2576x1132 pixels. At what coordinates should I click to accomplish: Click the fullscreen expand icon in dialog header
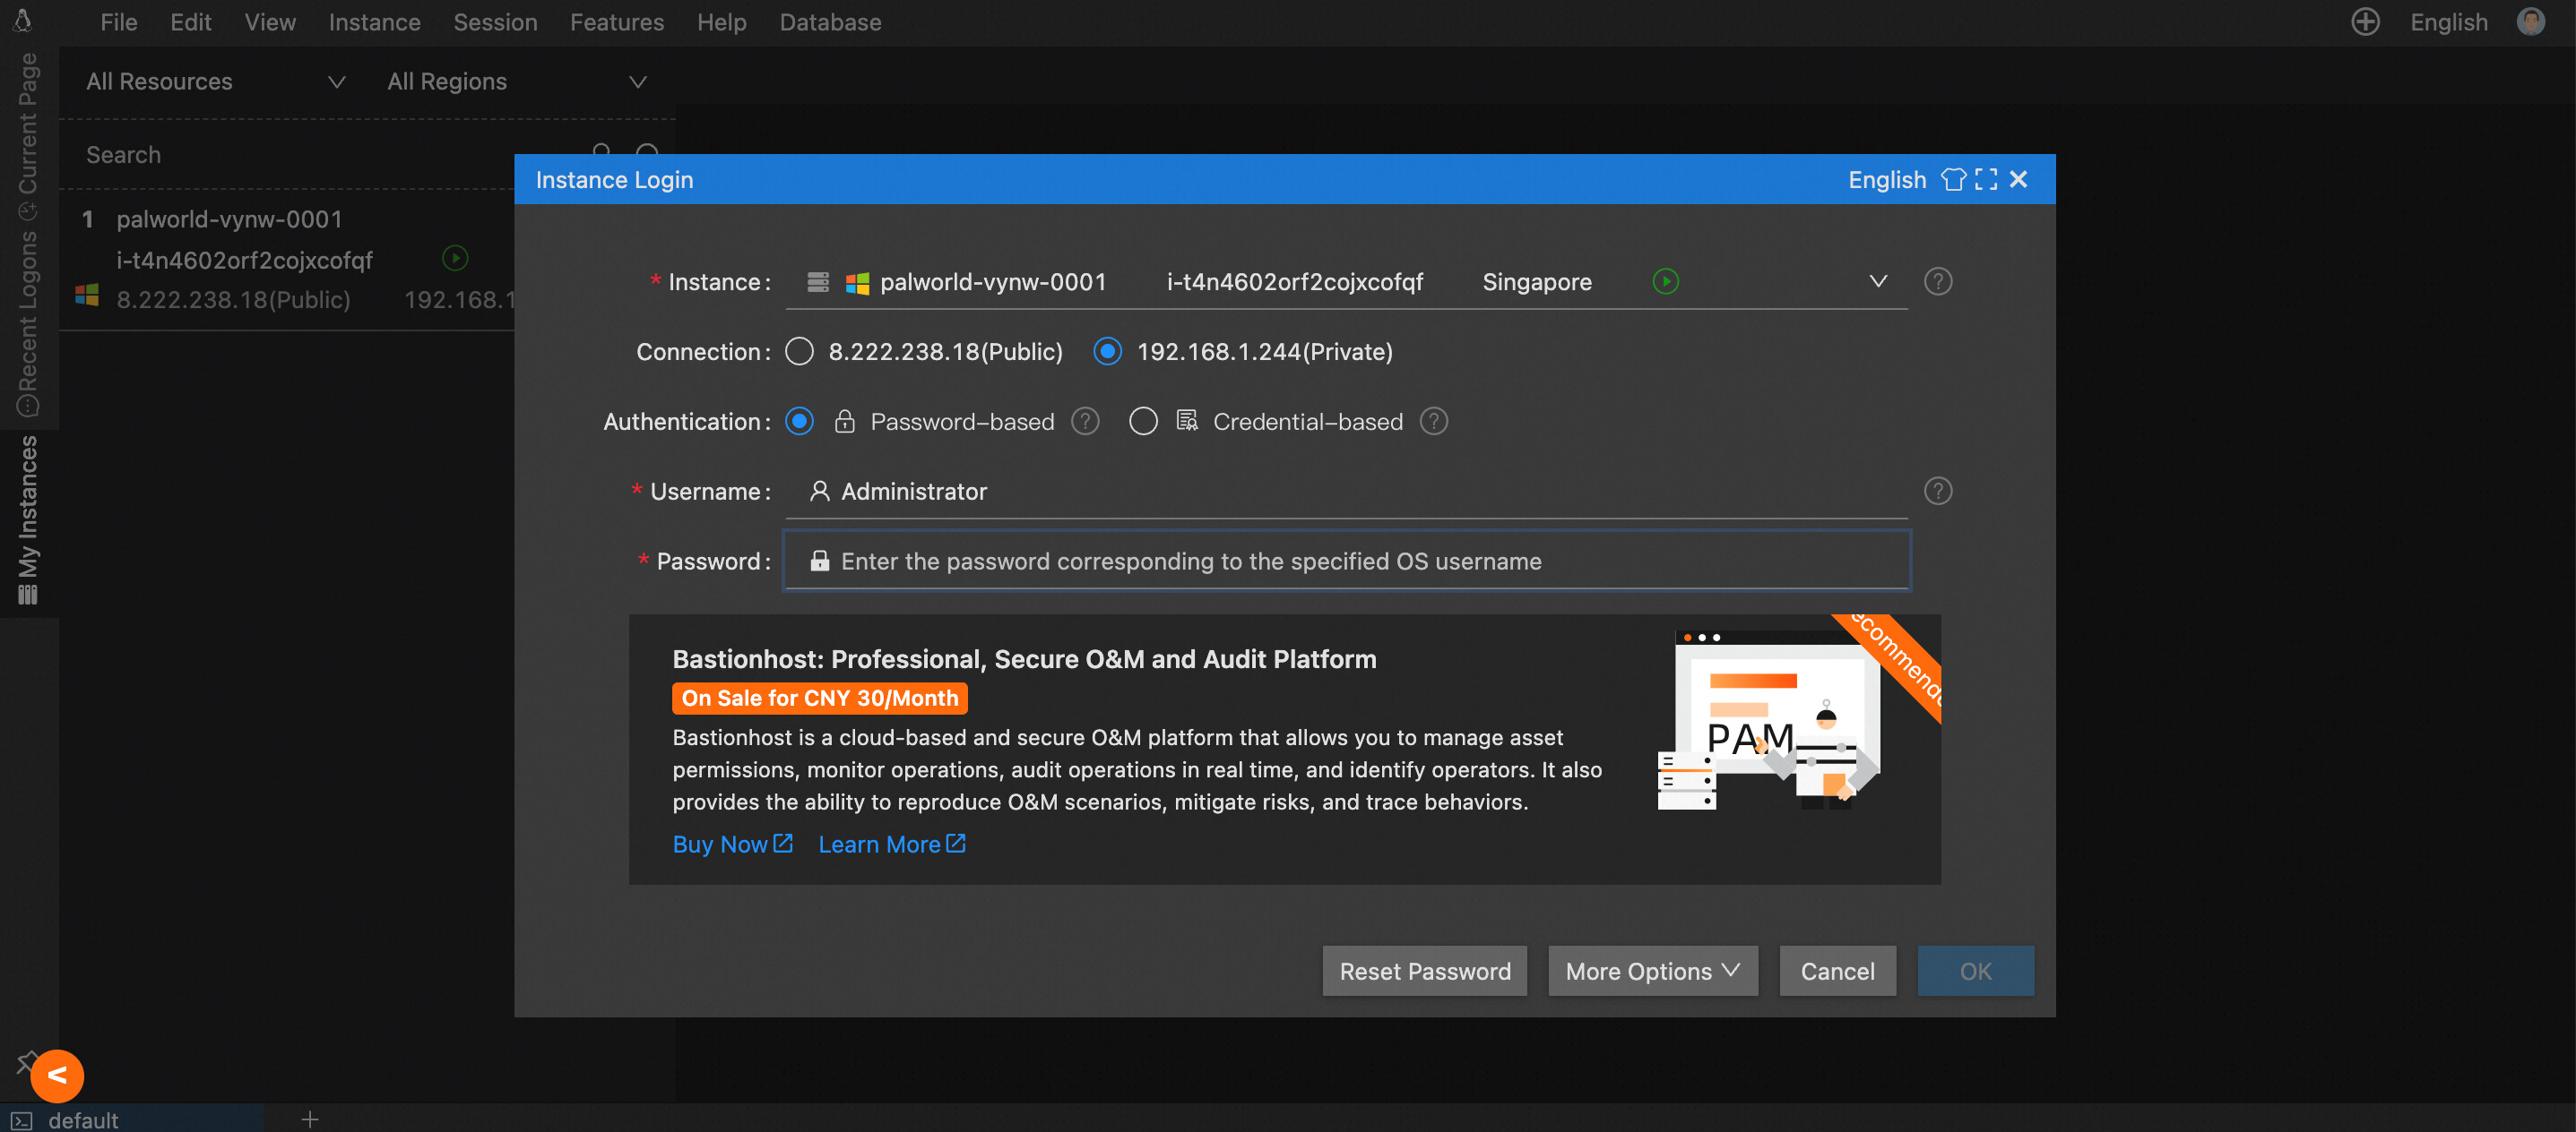[1986, 180]
